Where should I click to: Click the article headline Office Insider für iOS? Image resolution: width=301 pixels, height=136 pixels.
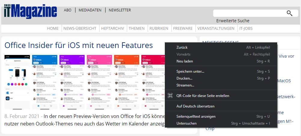click(78, 45)
